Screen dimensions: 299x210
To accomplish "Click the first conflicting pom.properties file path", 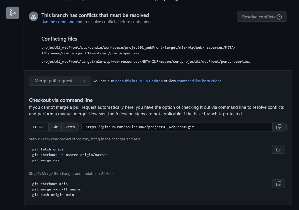I will click(138, 50).
